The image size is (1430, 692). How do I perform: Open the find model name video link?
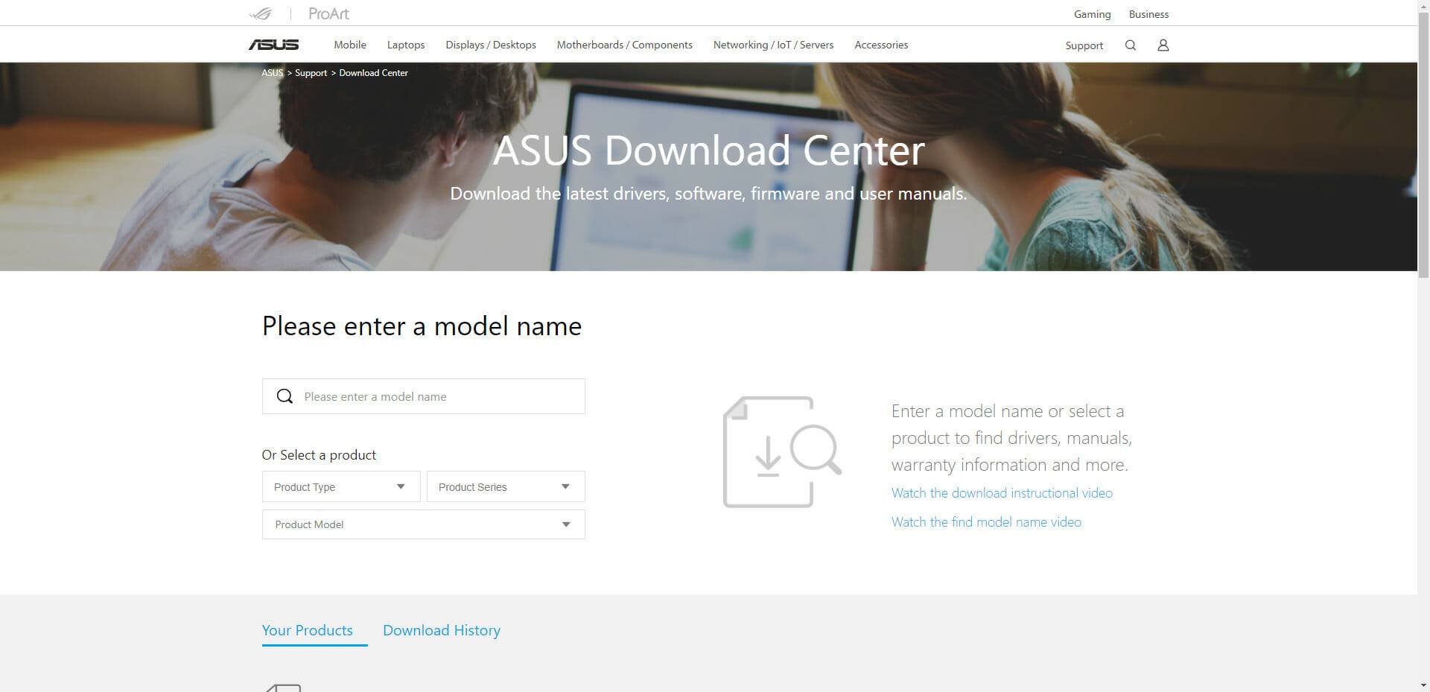[x=986, y=522]
